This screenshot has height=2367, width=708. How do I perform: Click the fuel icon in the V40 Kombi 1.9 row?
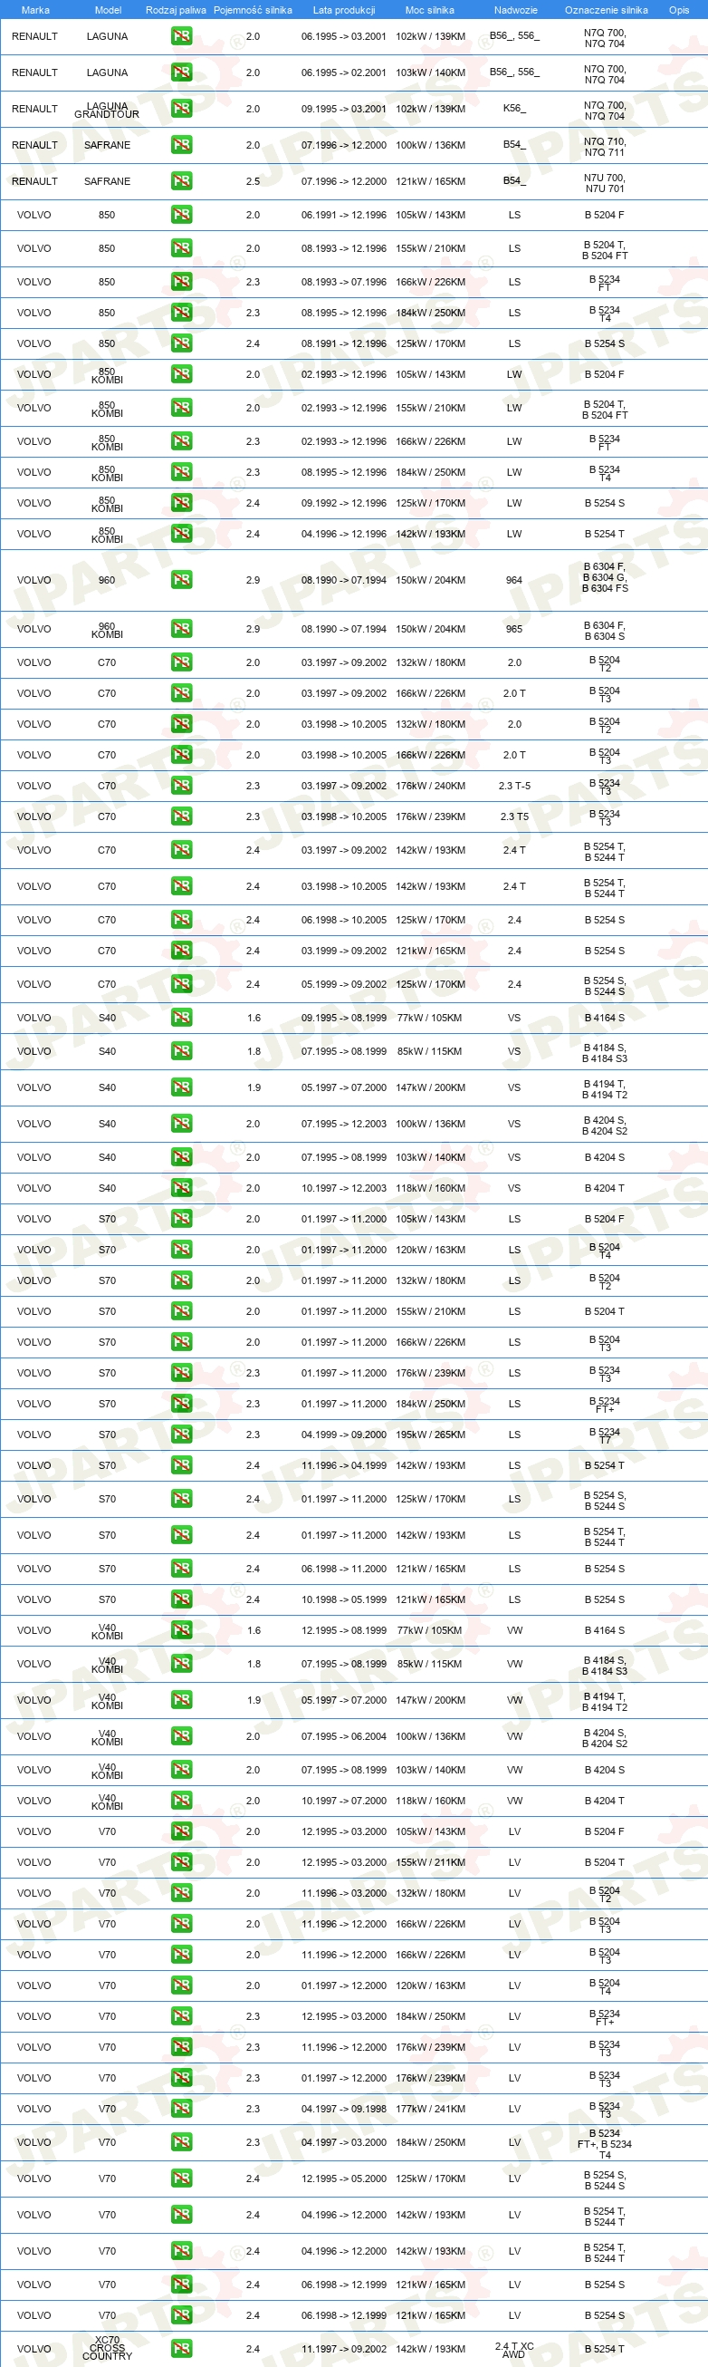pos(181,1701)
